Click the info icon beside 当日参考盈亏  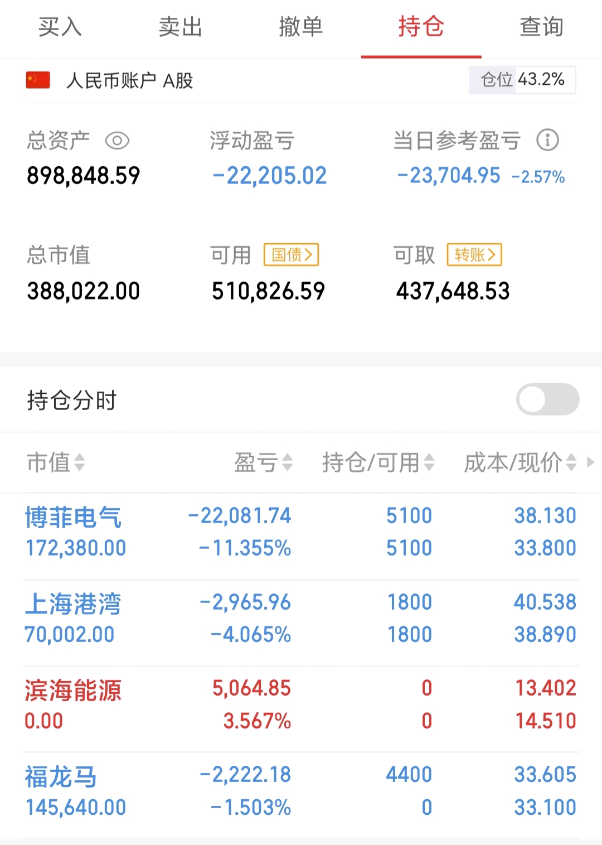547,140
